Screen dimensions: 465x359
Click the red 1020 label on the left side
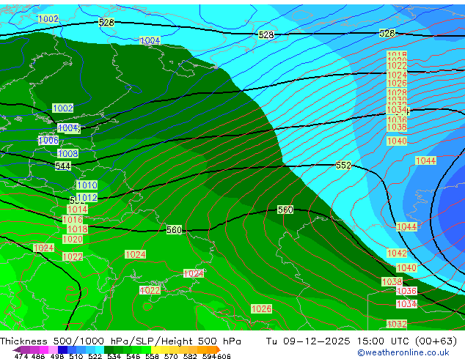coord(73,240)
